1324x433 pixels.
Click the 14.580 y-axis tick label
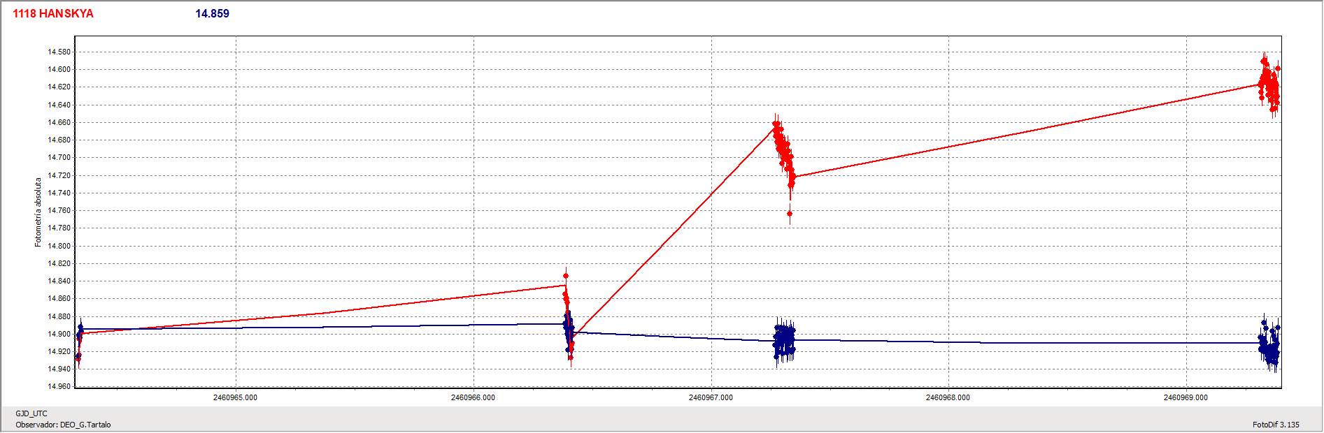59,52
